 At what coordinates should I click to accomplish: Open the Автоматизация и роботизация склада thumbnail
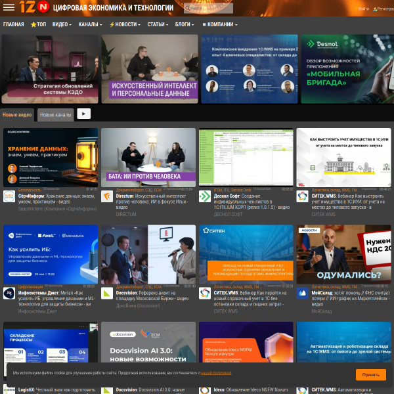point(343,342)
